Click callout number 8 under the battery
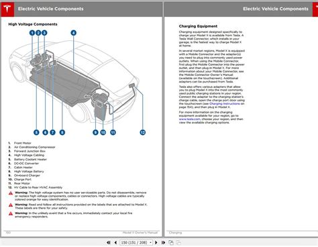The width and height of the screenshot is (318, 247). point(62,132)
